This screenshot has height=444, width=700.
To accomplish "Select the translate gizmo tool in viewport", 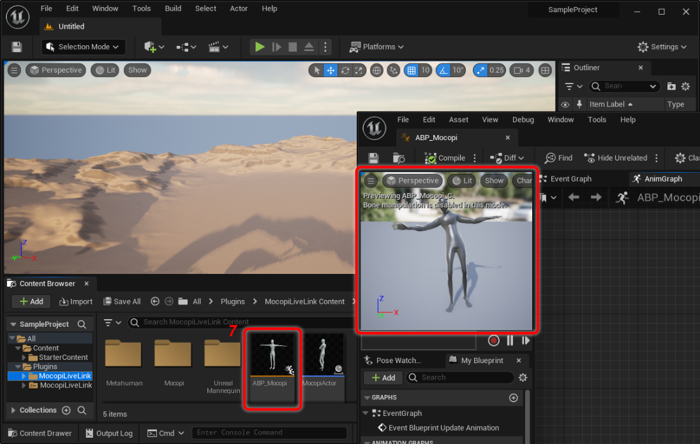I will click(x=331, y=70).
